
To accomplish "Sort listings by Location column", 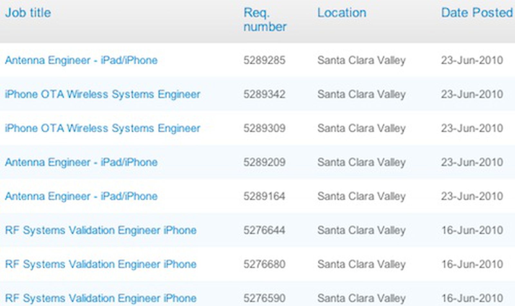I will point(341,13).
